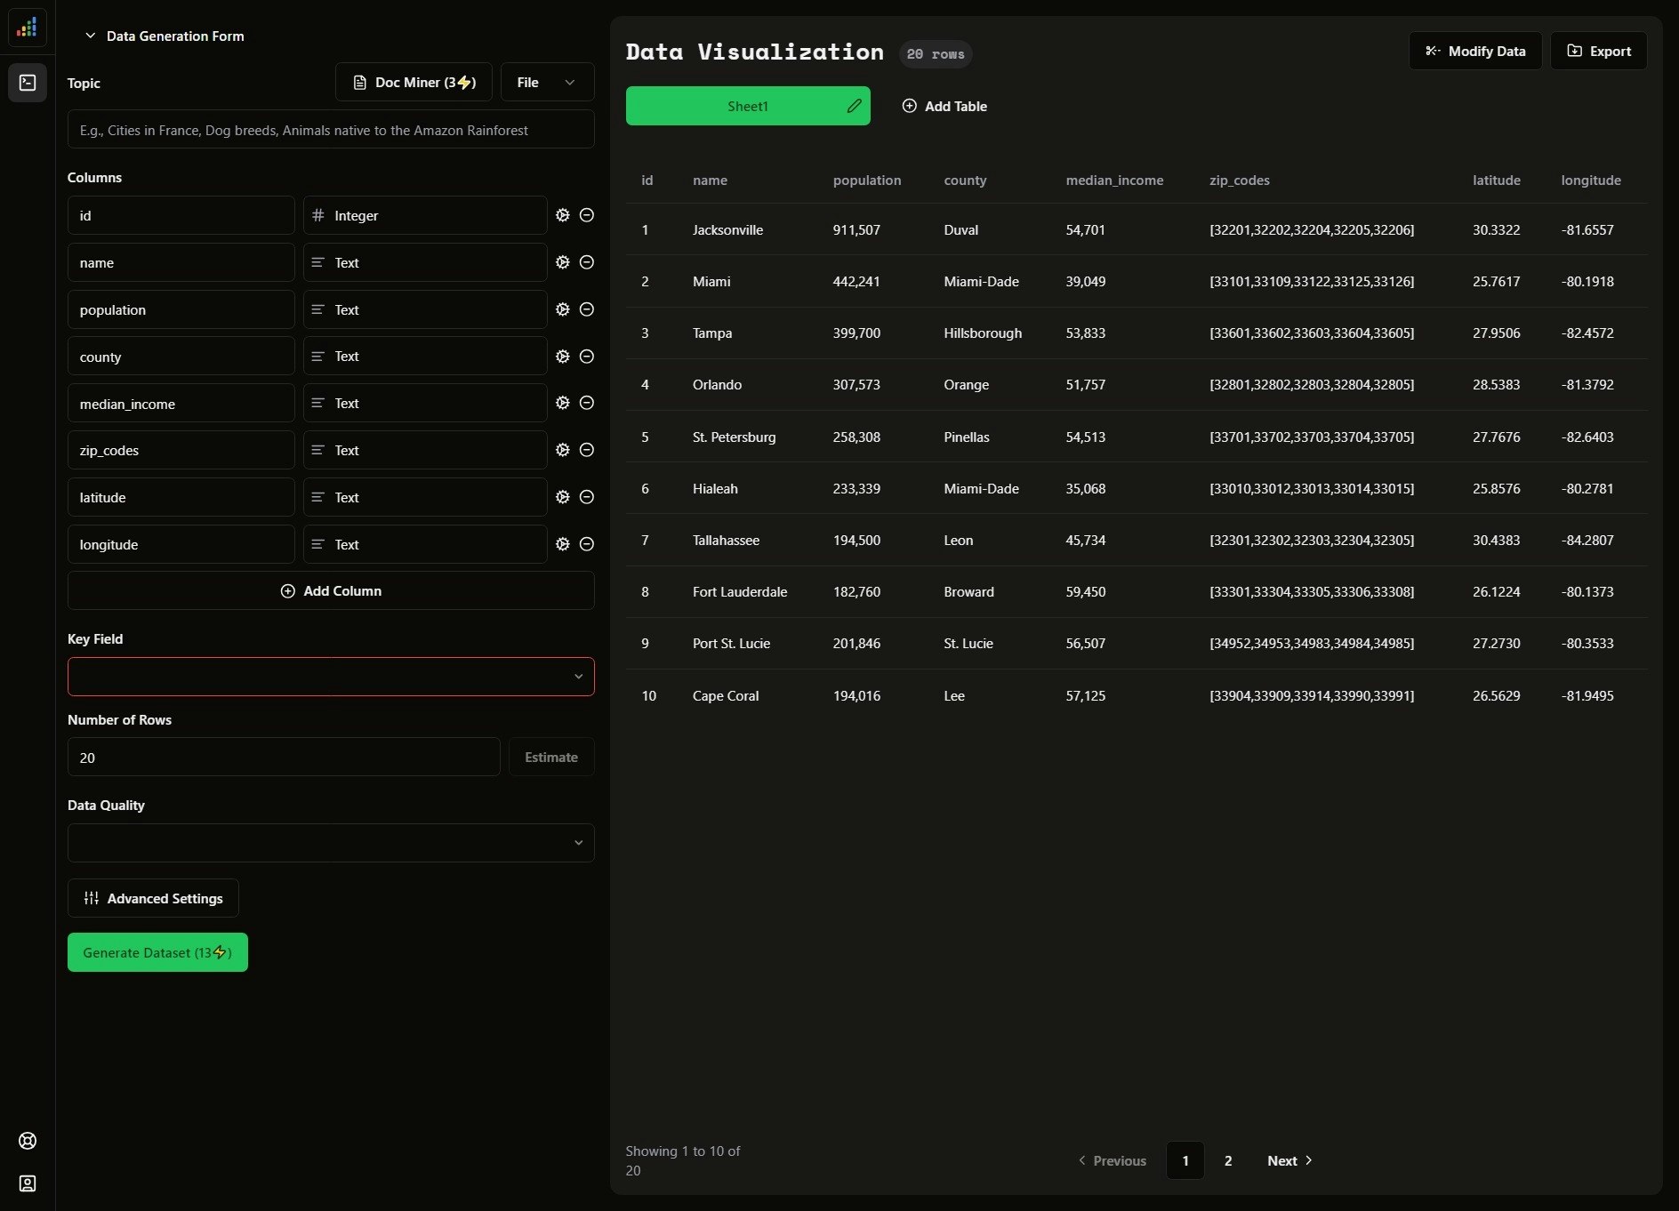Click the St. Lucie county cell
The width and height of the screenshot is (1679, 1211).
tap(968, 643)
